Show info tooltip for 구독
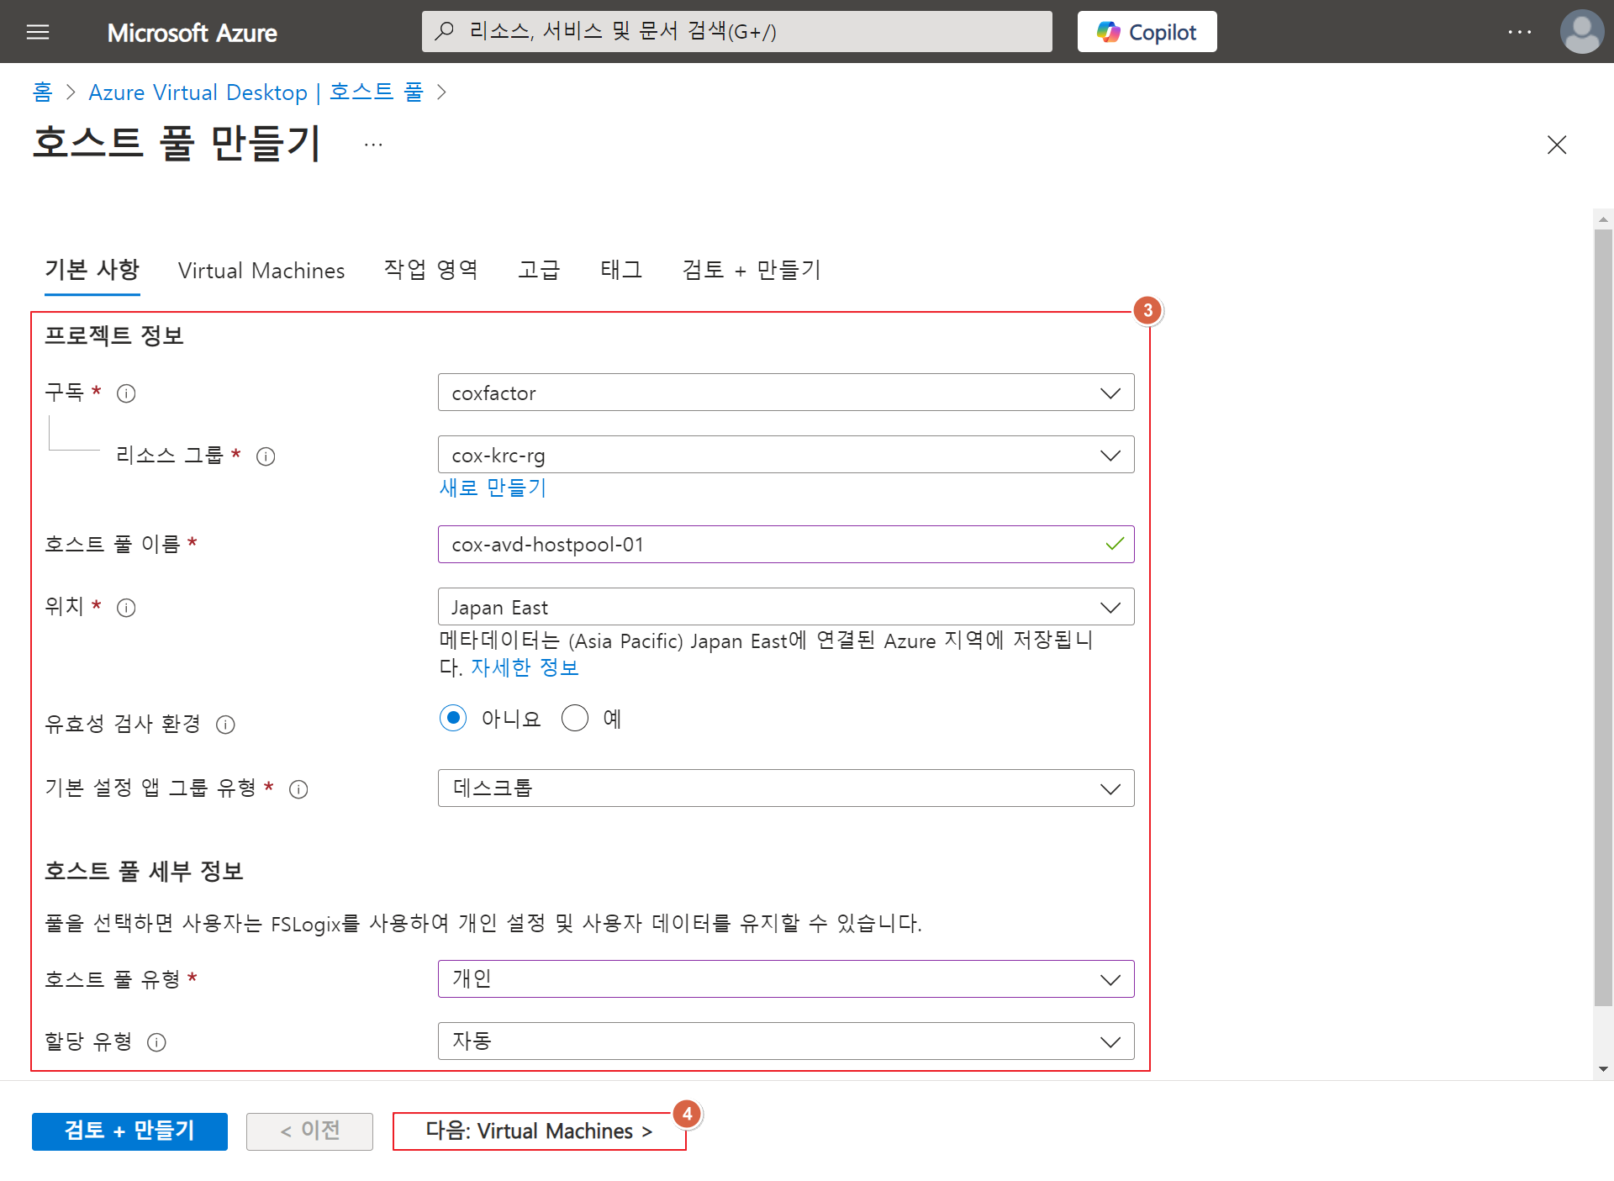 click(126, 393)
